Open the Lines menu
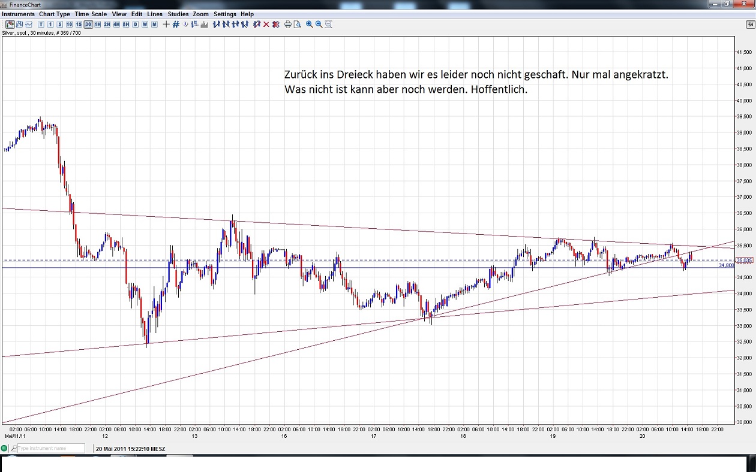This screenshot has height=472, width=756. 155,14
